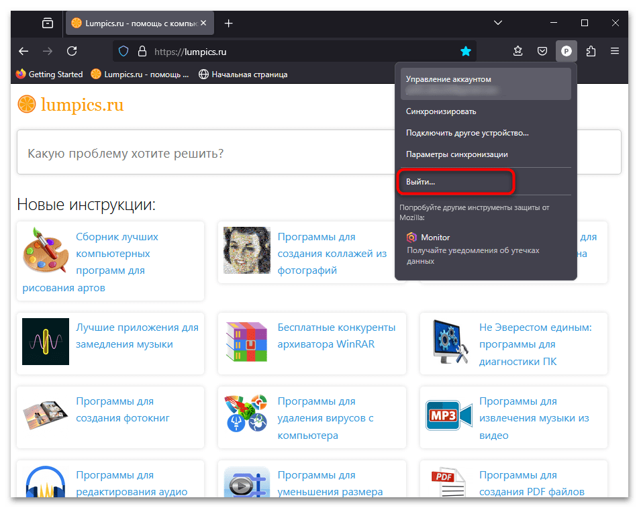Open Monitor tool in account menu
This screenshot has width=639, height=508.
pyautogui.click(x=486, y=249)
